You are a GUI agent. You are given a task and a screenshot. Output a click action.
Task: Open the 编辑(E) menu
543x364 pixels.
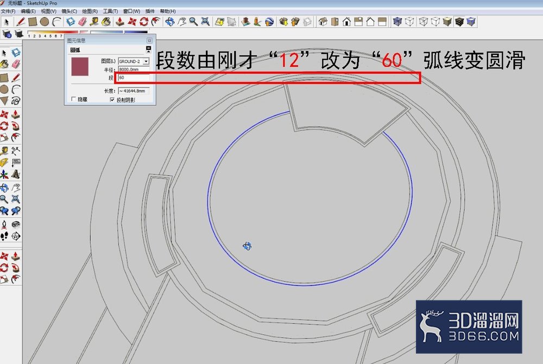(x=28, y=11)
